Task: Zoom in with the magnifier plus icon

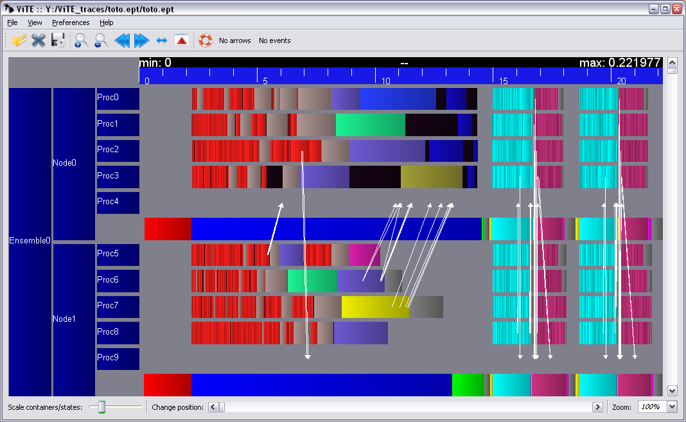Action: [81, 40]
